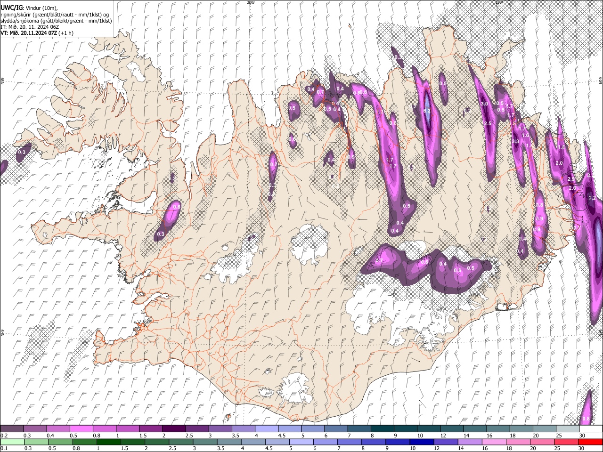Click the 2.6 precipitation value on the map

572,188
